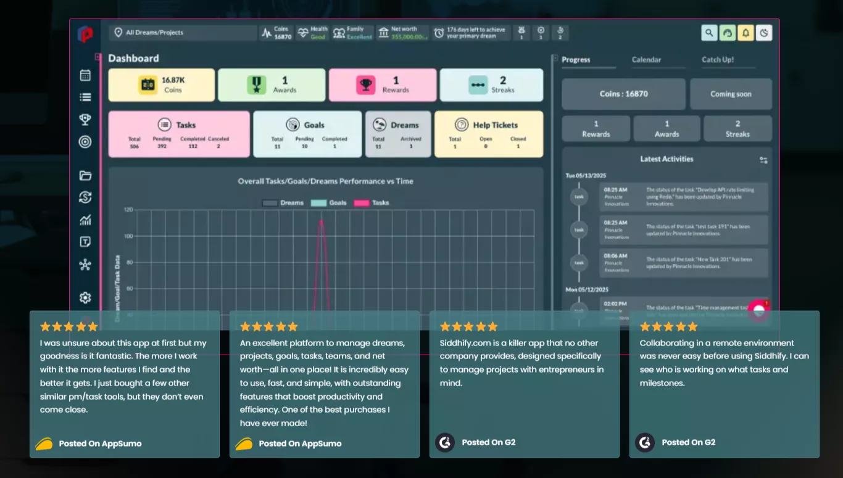
Task: Click the 176 days left countdown
Action: 471,33
